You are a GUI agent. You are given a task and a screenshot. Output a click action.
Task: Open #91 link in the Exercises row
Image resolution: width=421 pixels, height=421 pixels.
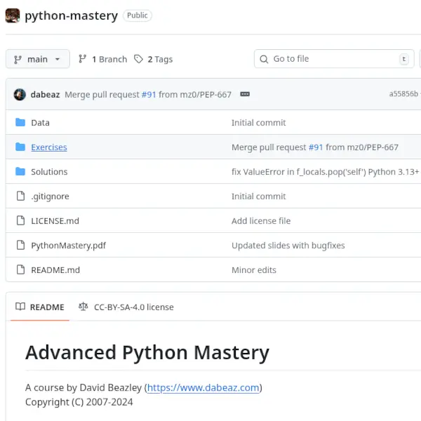(316, 147)
